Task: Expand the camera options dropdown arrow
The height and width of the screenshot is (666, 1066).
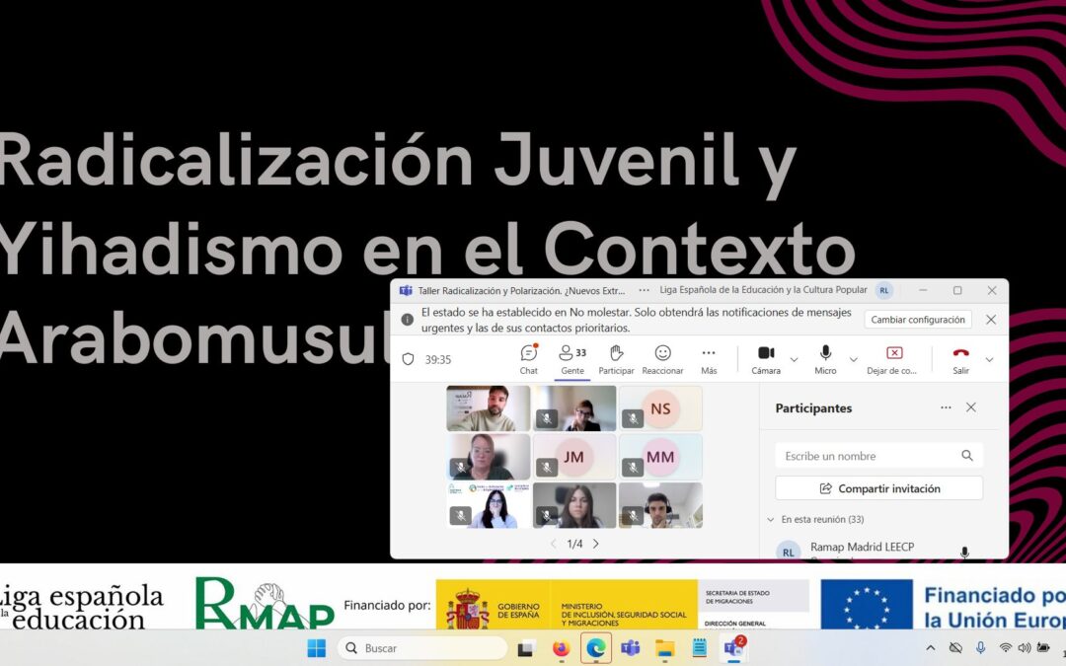Action: (x=794, y=360)
